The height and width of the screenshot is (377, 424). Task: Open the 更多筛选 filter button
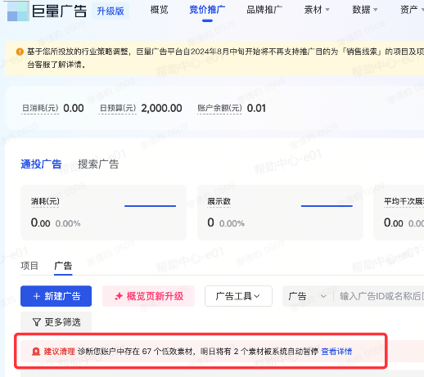tap(56, 322)
